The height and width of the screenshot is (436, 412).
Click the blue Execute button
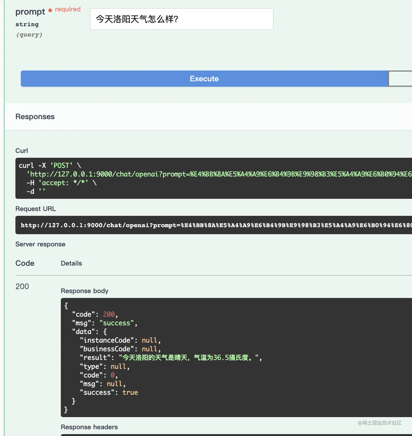[204, 79]
